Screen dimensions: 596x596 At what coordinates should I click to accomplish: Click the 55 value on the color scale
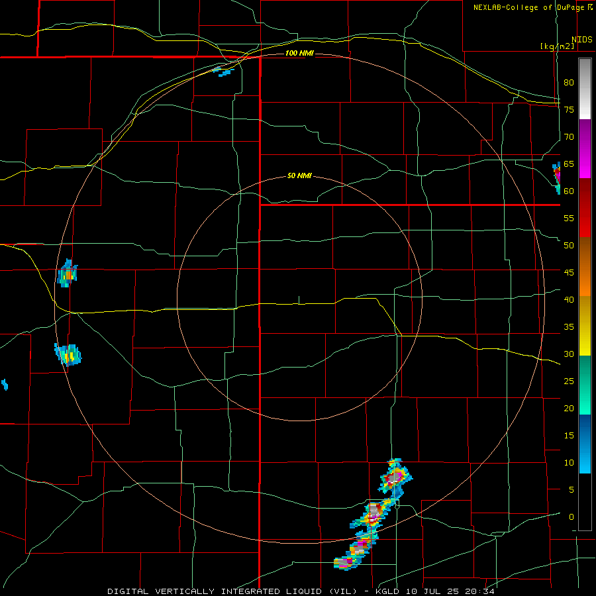coord(569,218)
